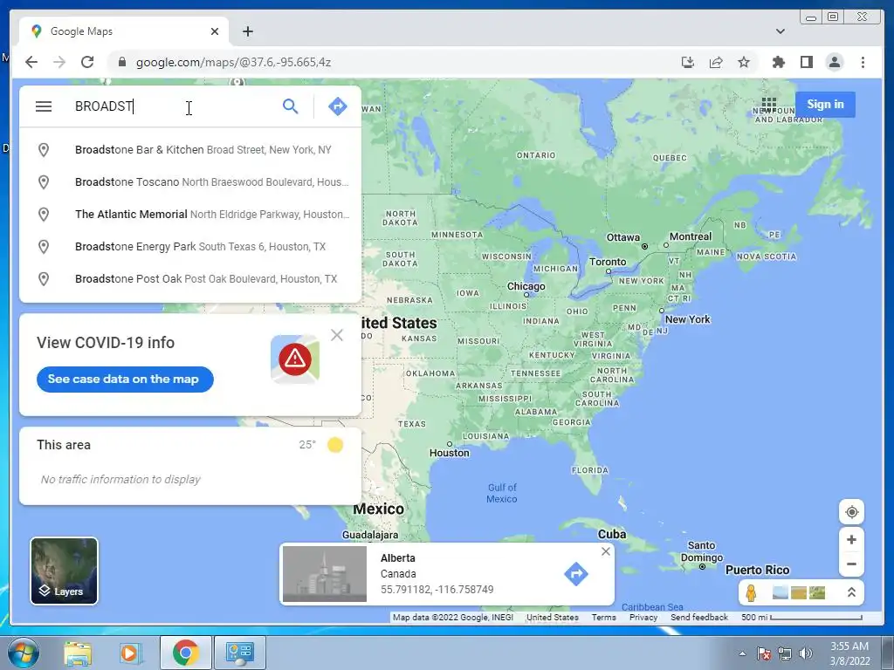Open the Terms link
894x670 pixels.
click(604, 618)
